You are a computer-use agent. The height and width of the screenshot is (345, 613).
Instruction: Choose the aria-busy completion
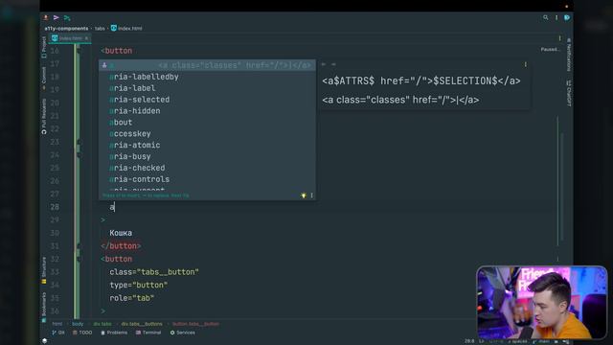pos(207,156)
